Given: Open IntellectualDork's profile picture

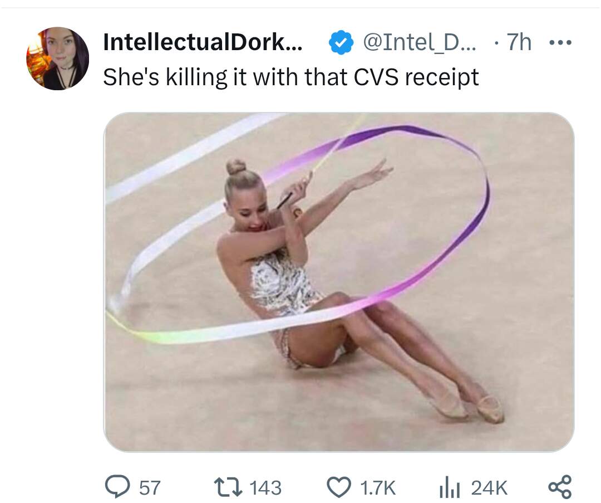Looking at the screenshot, I should [x=57, y=58].
